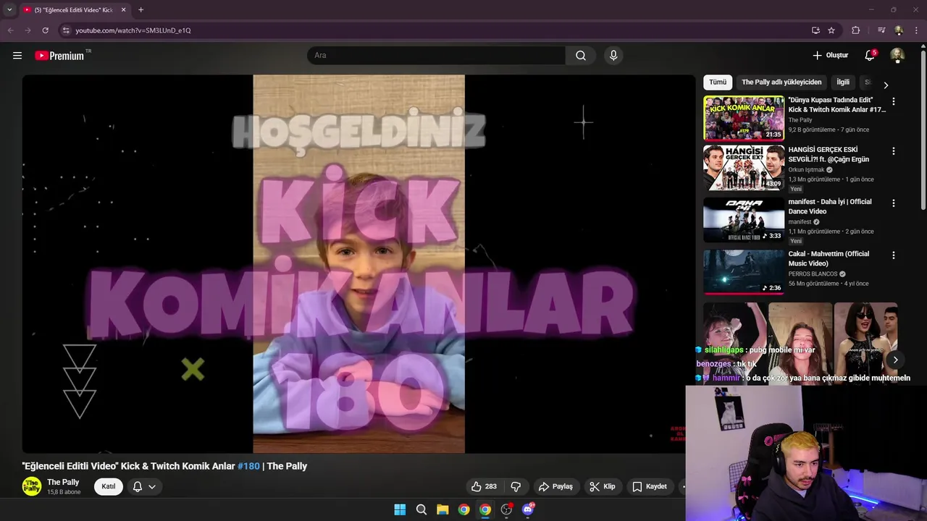The height and width of the screenshot is (521, 927).
Task: Reload the current page
Action: tap(45, 30)
